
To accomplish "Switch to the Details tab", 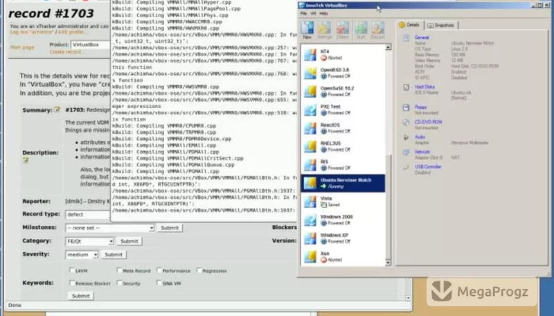I will (x=410, y=25).
